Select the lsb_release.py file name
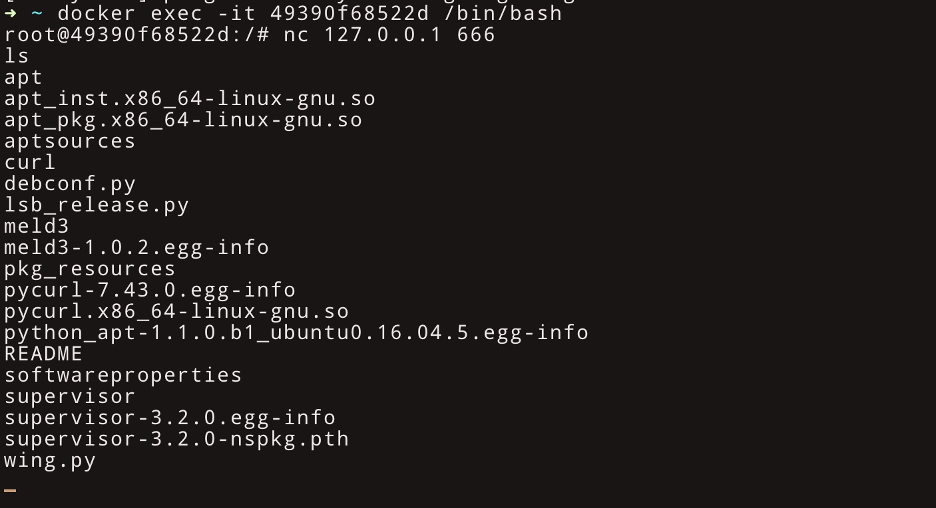The width and height of the screenshot is (936, 508). point(97,205)
